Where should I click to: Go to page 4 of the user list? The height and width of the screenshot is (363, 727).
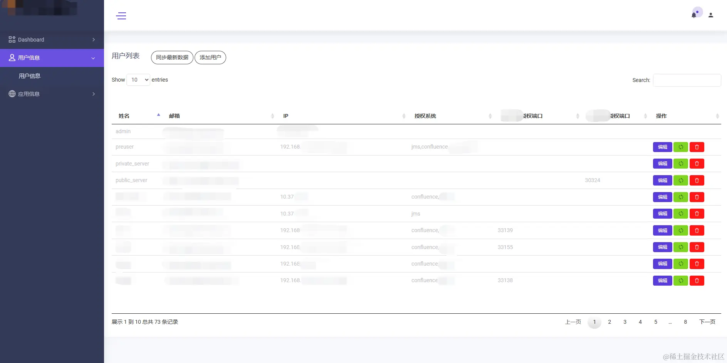640,322
